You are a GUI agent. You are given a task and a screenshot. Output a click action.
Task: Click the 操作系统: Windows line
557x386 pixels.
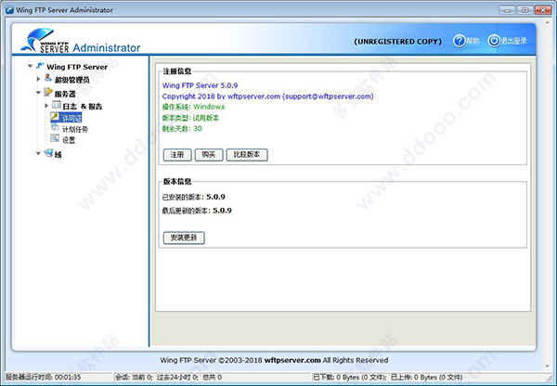[x=193, y=107]
